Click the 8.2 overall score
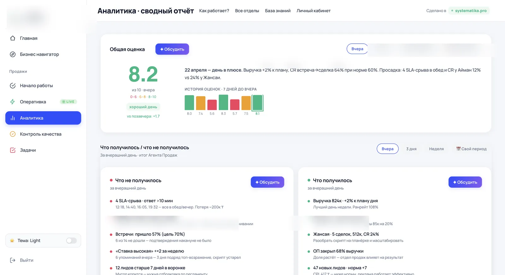The height and width of the screenshot is (275, 505). click(x=143, y=75)
